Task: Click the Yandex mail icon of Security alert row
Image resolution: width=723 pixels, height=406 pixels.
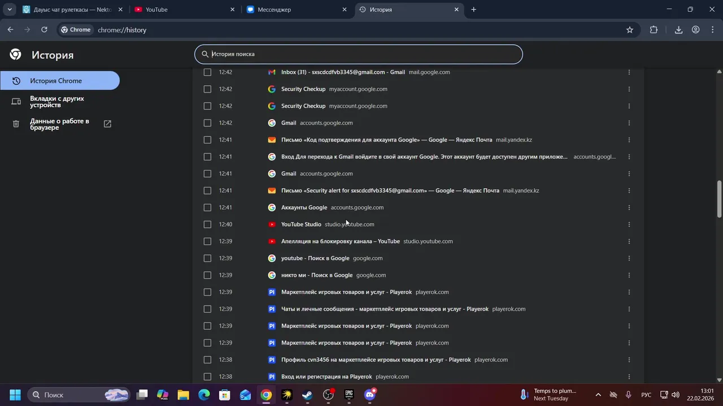Action: click(x=272, y=191)
